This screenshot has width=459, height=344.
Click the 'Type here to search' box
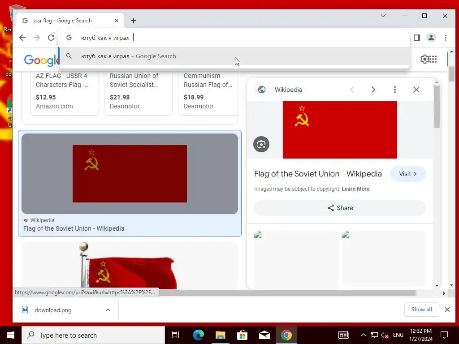click(x=93, y=335)
